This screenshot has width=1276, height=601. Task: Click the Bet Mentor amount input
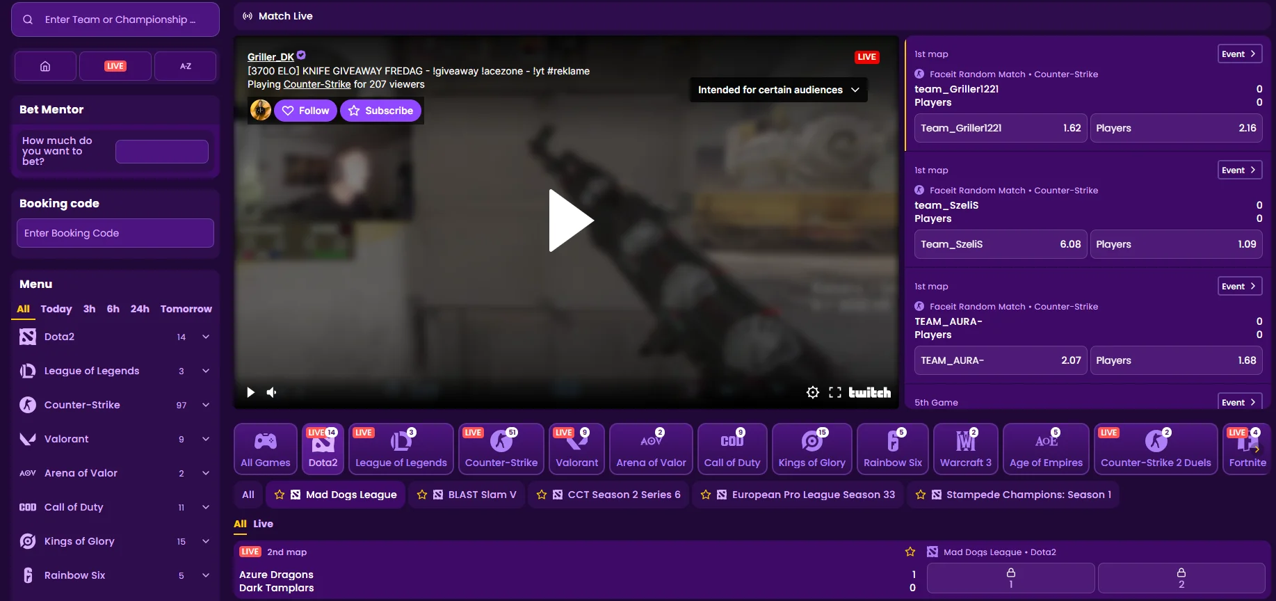pos(162,152)
